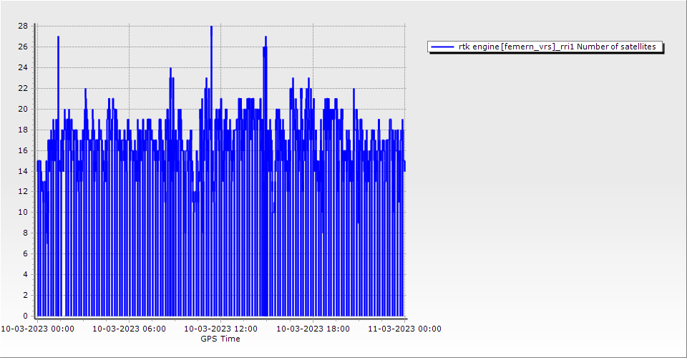Click the 27-satellite spike just after 10-03 00:00

58,37
